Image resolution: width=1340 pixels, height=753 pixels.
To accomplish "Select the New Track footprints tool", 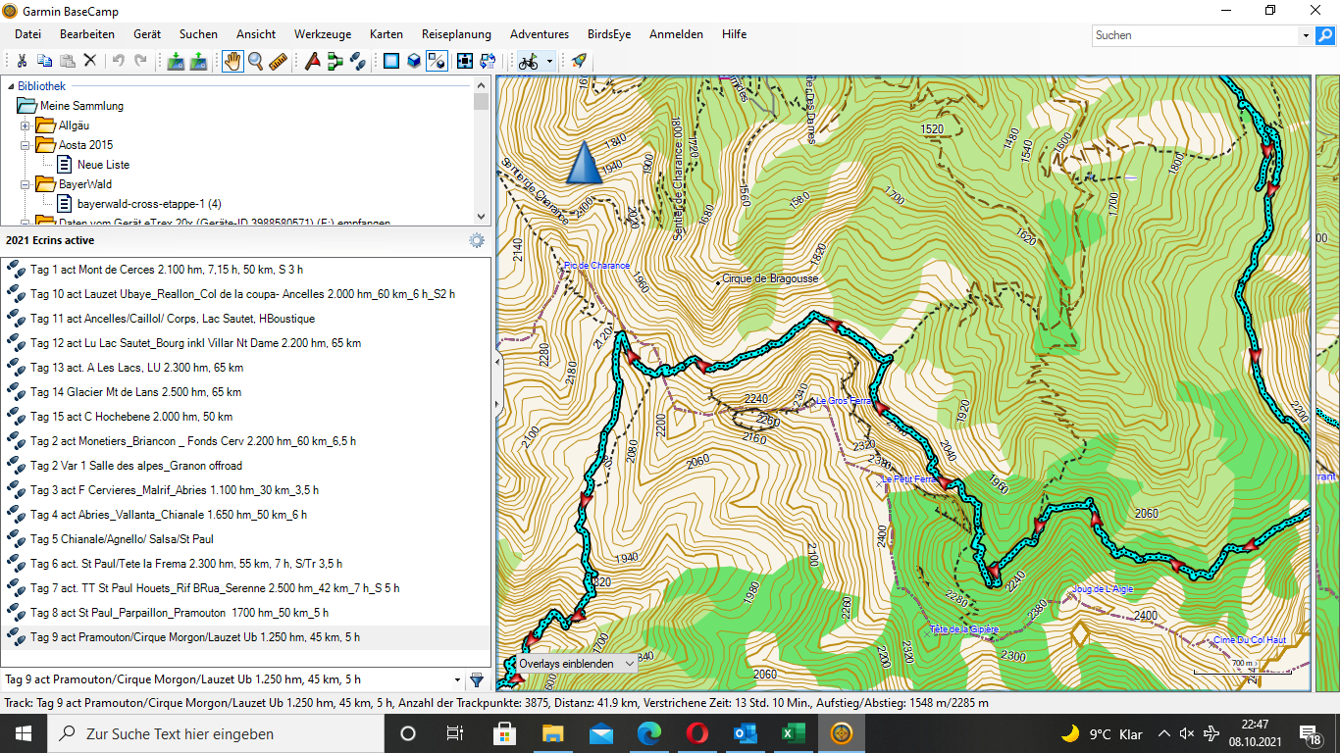I will click(x=358, y=62).
